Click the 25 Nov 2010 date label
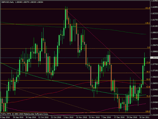Image resolution: width=158 pixels, height=119 pixels. [x=94, y=117]
